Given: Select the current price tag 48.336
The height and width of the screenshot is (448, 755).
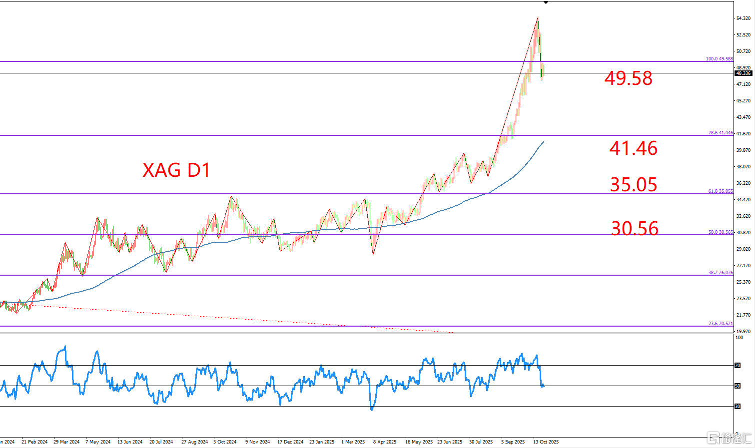Looking at the screenshot, I should coord(743,73).
